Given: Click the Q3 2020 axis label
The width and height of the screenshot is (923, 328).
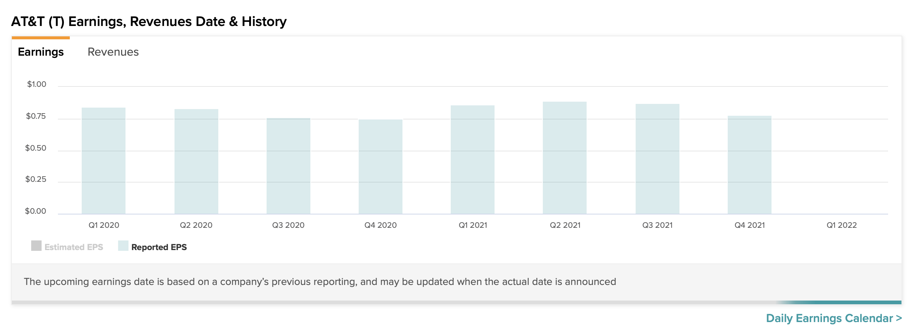Looking at the screenshot, I should point(288,225).
